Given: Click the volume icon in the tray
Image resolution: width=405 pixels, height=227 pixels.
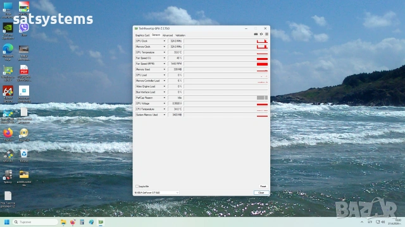Looking at the screenshot, I should coord(383,222).
